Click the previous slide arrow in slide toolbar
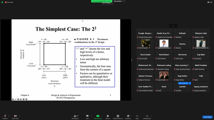Image resolution: width=214 pixels, height=120 pixels. click(x=13, y=99)
